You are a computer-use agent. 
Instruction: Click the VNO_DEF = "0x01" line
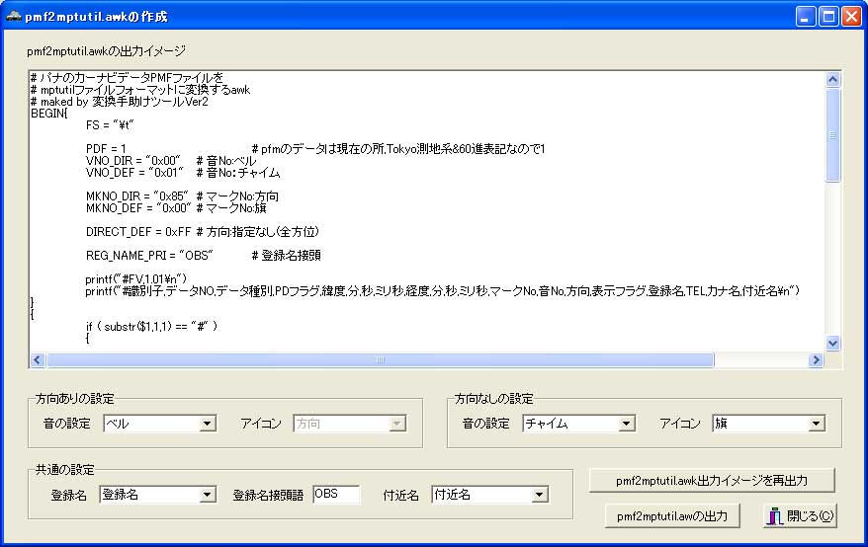[183, 173]
